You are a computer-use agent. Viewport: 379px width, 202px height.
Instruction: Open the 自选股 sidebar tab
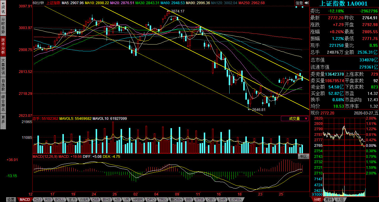3,85
